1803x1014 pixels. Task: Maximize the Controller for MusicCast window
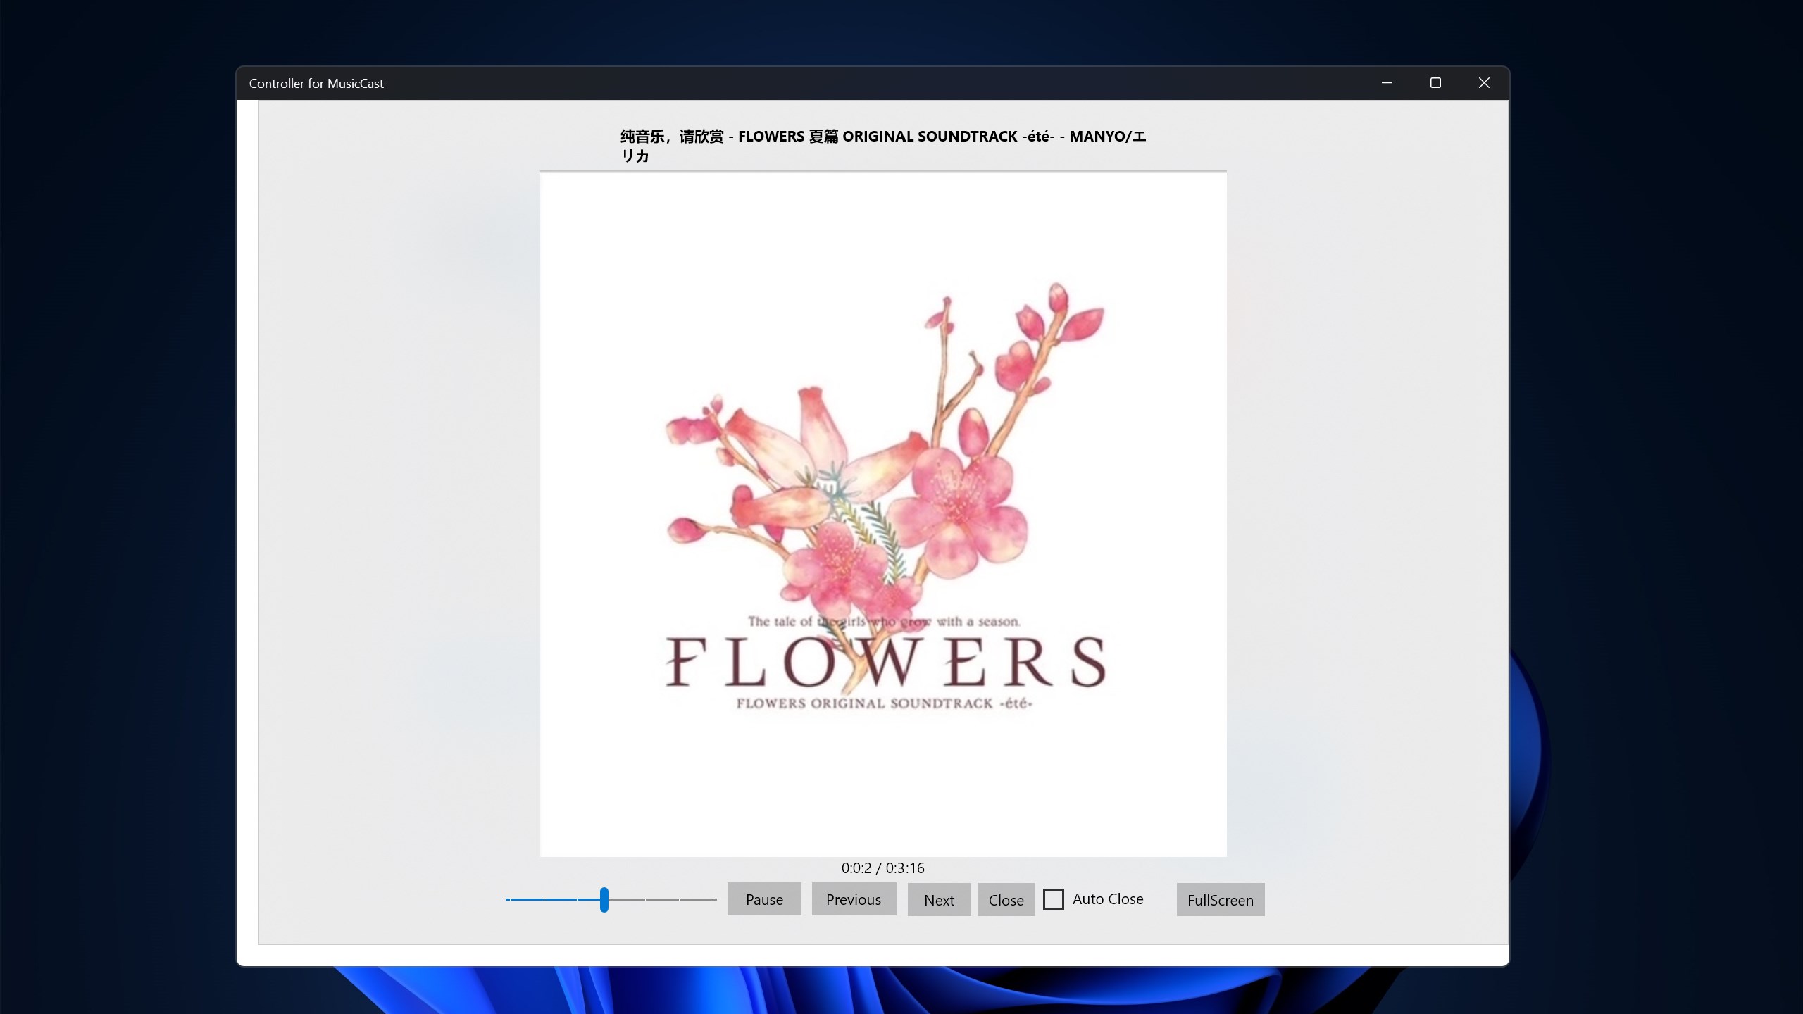click(1435, 83)
